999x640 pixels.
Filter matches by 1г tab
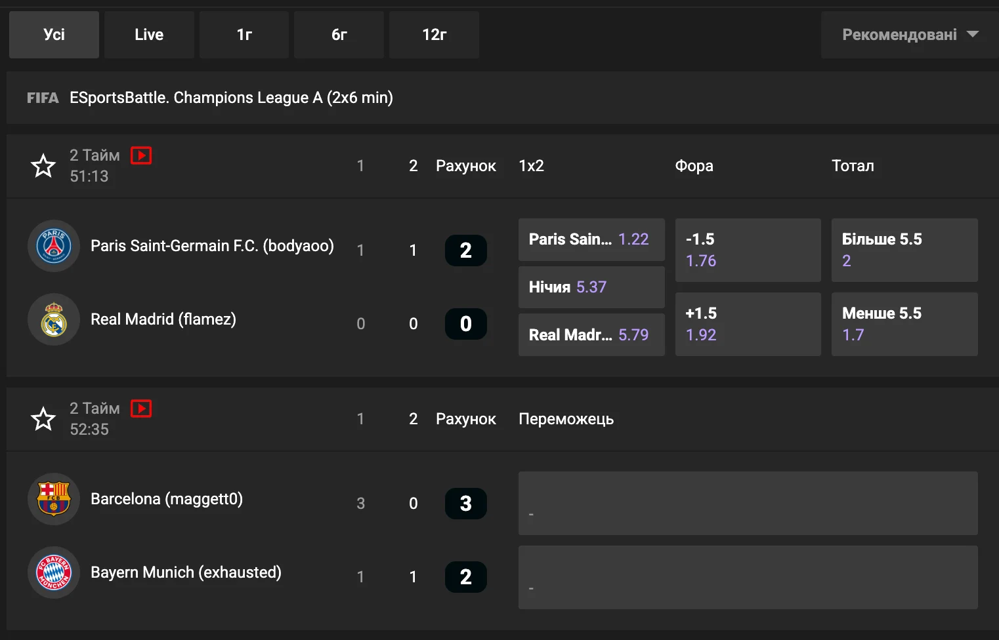244,35
